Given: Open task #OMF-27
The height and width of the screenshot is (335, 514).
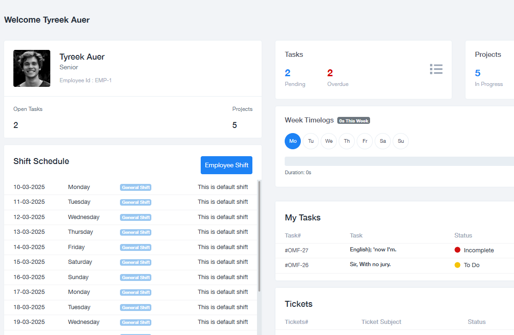Looking at the screenshot, I should point(296,250).
